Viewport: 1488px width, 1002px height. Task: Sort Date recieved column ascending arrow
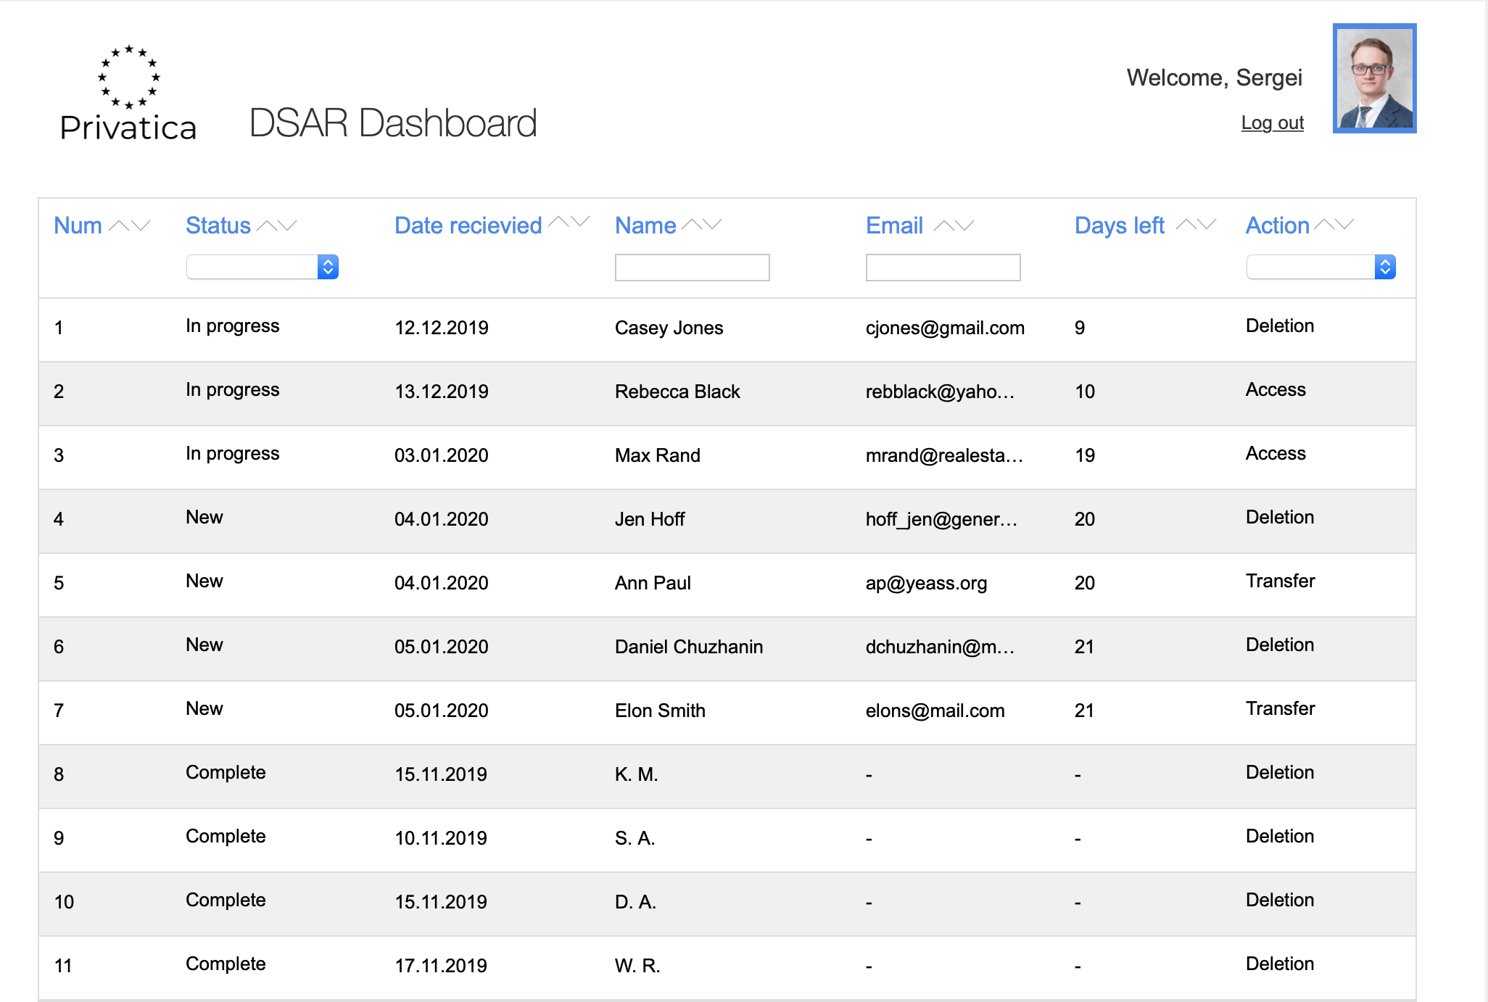[x=559, y=221]
